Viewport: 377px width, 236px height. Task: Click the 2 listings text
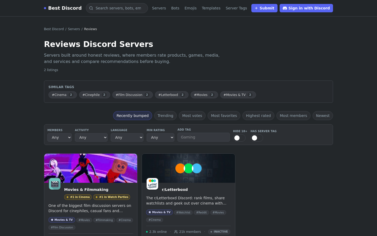click(51, 70)
